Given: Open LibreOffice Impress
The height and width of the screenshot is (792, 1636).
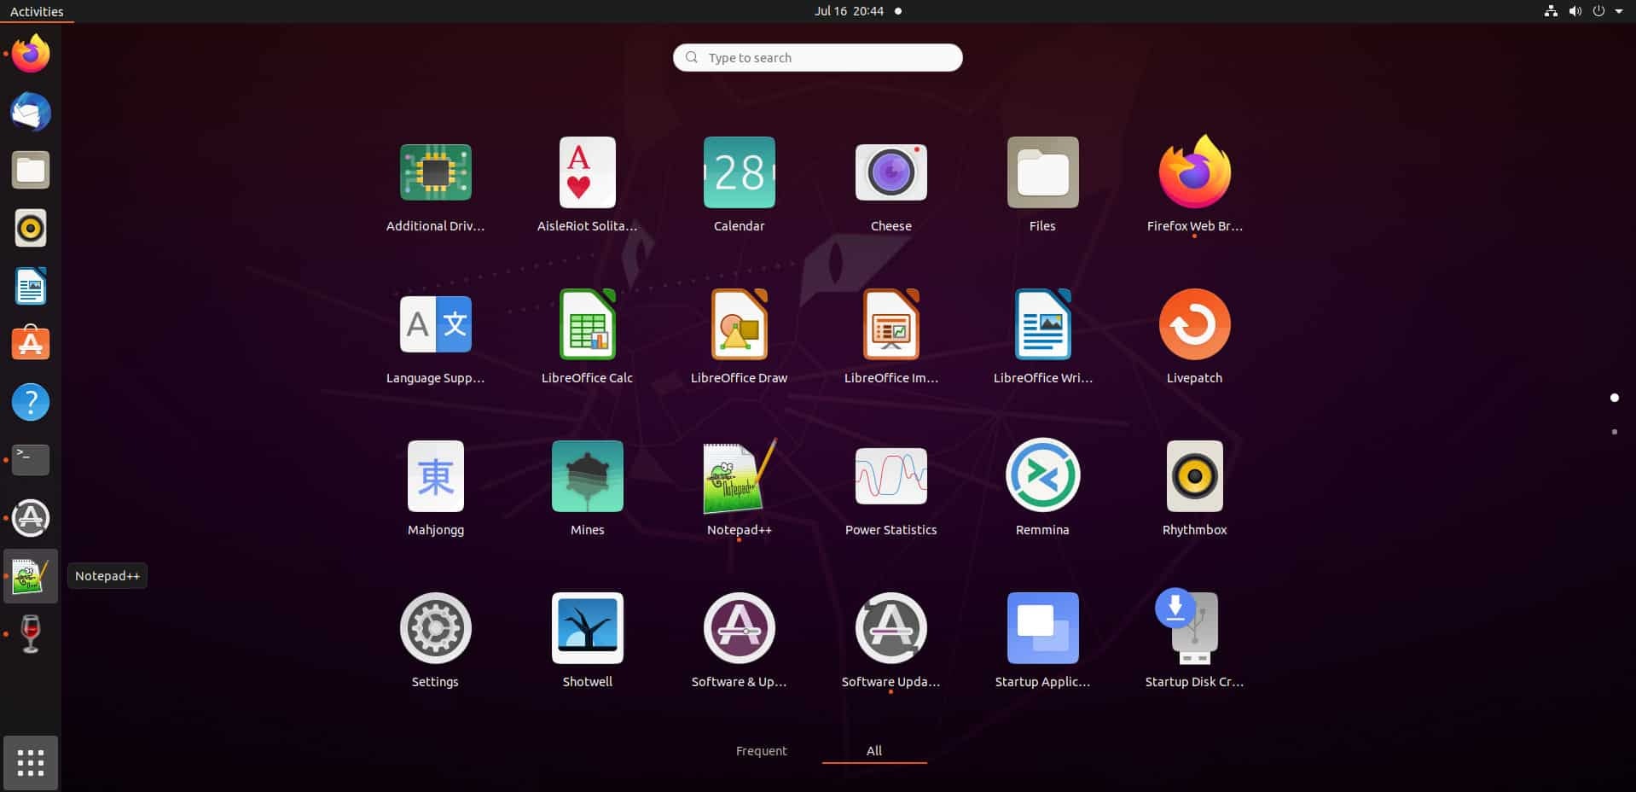Looking at the screenshot, I should click(891, 324).
